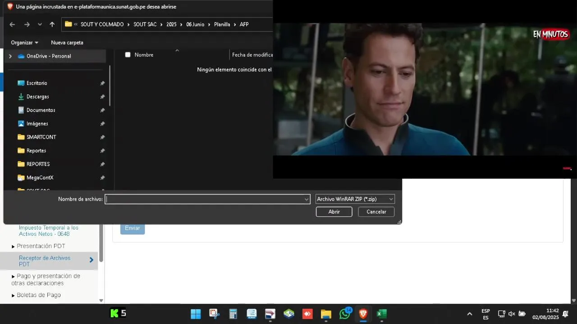Sort by Fecha de modificación column
This screenshot has width=577, height=324.
click(252, 55)
